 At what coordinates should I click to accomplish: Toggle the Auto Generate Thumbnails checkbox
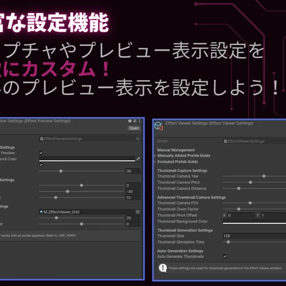point(225,257)
